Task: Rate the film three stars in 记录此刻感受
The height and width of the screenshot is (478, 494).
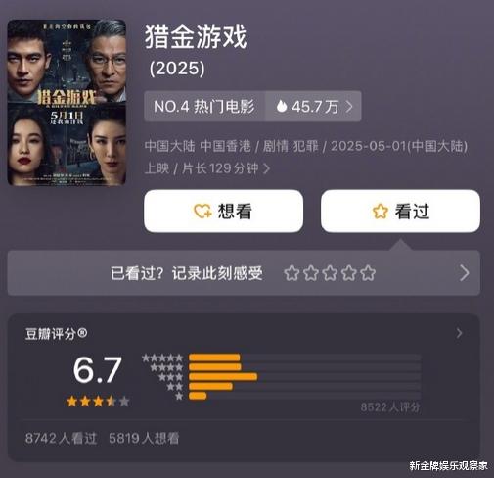Action: click(x=330, y=273)
